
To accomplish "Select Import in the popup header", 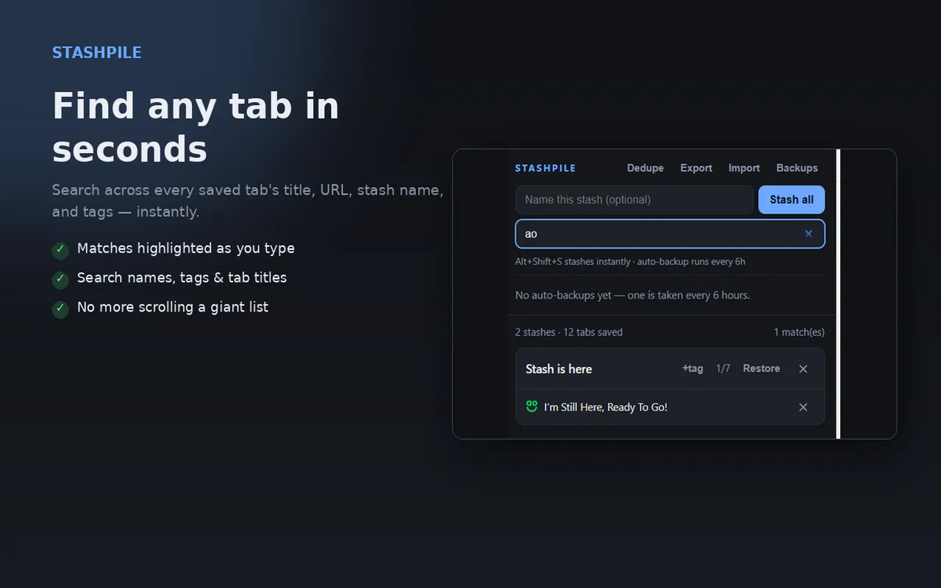I will [744, 168].
